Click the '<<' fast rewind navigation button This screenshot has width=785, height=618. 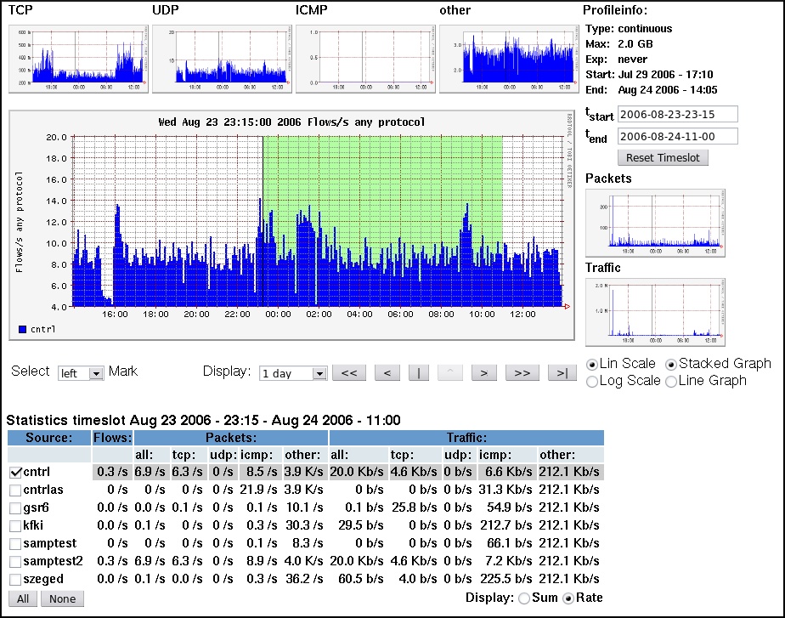pyautogui.click(x=348, y=372)
